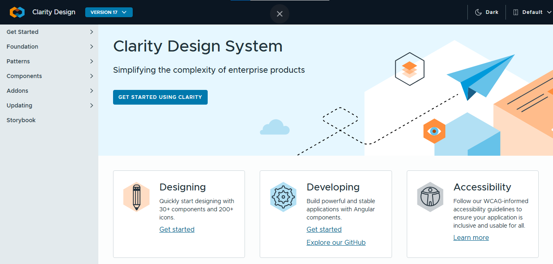Select Components in sidebar
This screenshot has width=553, height=264.
pos(24,76)
